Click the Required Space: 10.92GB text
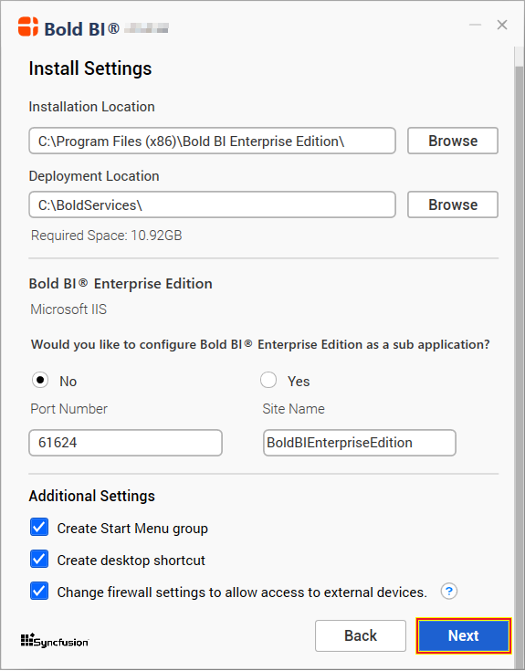The height and width of the screenshot is (671, 525). pos(107,236)
